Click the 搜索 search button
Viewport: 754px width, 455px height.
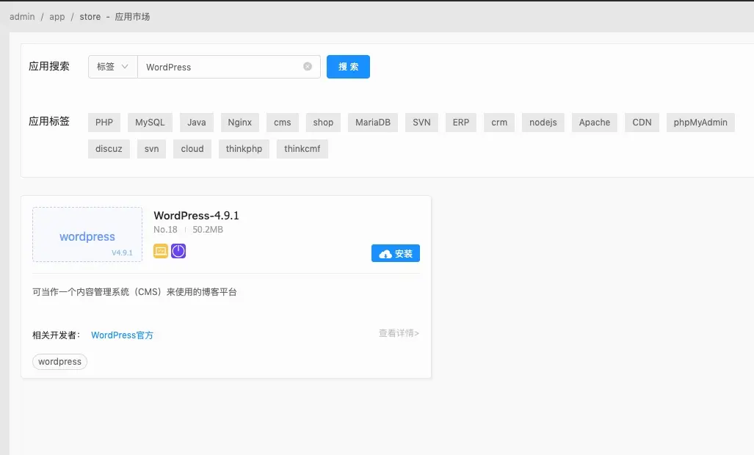[x=348, y=67]
